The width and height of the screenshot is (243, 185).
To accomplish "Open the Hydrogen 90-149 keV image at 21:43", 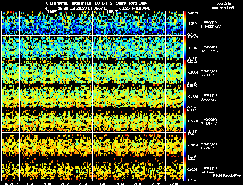I will (x=120, y=47).
